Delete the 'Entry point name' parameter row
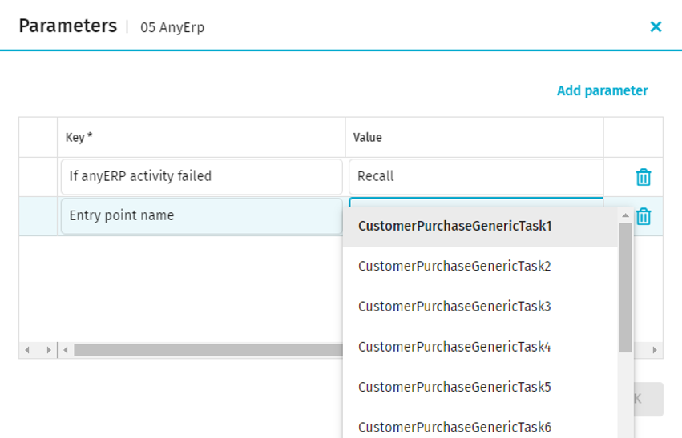This screenshot has width=682, height=438. 643,216
